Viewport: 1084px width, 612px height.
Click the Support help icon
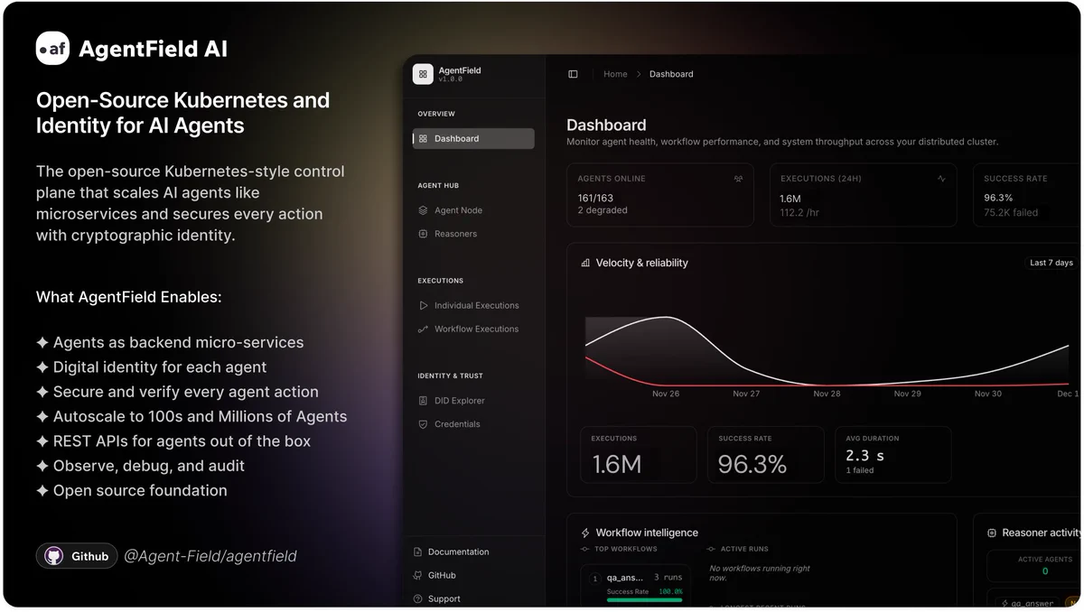click(x=417, y=598)
